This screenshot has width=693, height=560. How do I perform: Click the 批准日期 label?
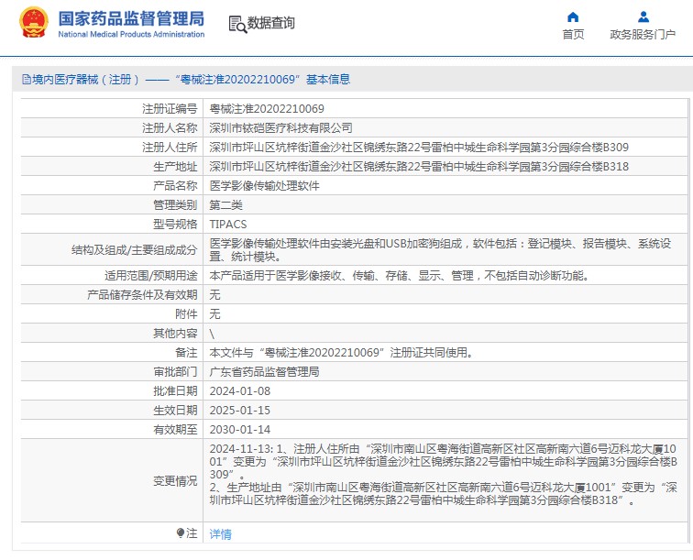(175, 391)
